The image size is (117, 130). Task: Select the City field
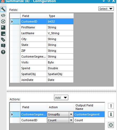34,39
